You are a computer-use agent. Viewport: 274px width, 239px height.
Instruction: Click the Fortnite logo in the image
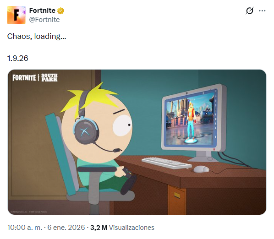[x=24, y=77]
